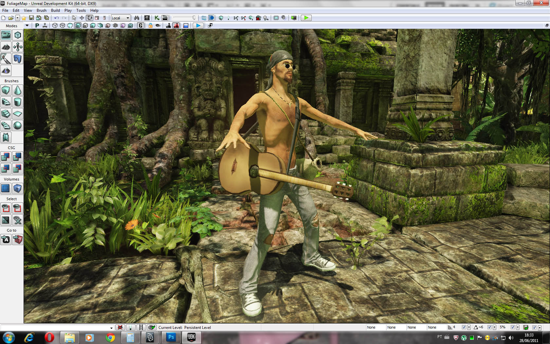The image size is (550, 344).
Task: Click the New level icon
Action: tap(4, 18)
